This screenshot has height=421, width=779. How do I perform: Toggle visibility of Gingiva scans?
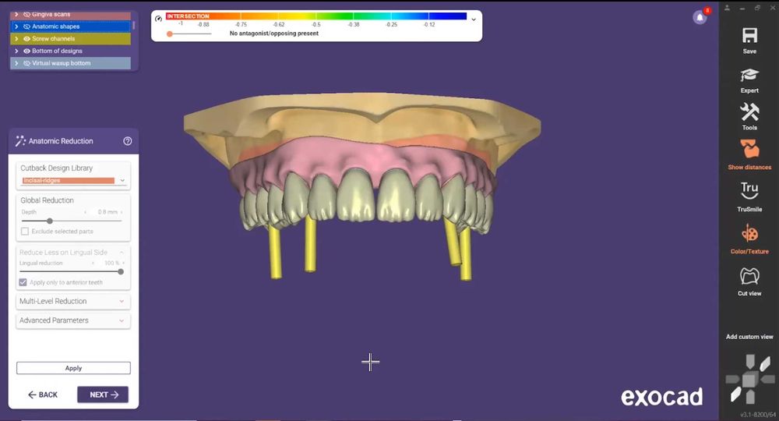(x=26, y=14)
